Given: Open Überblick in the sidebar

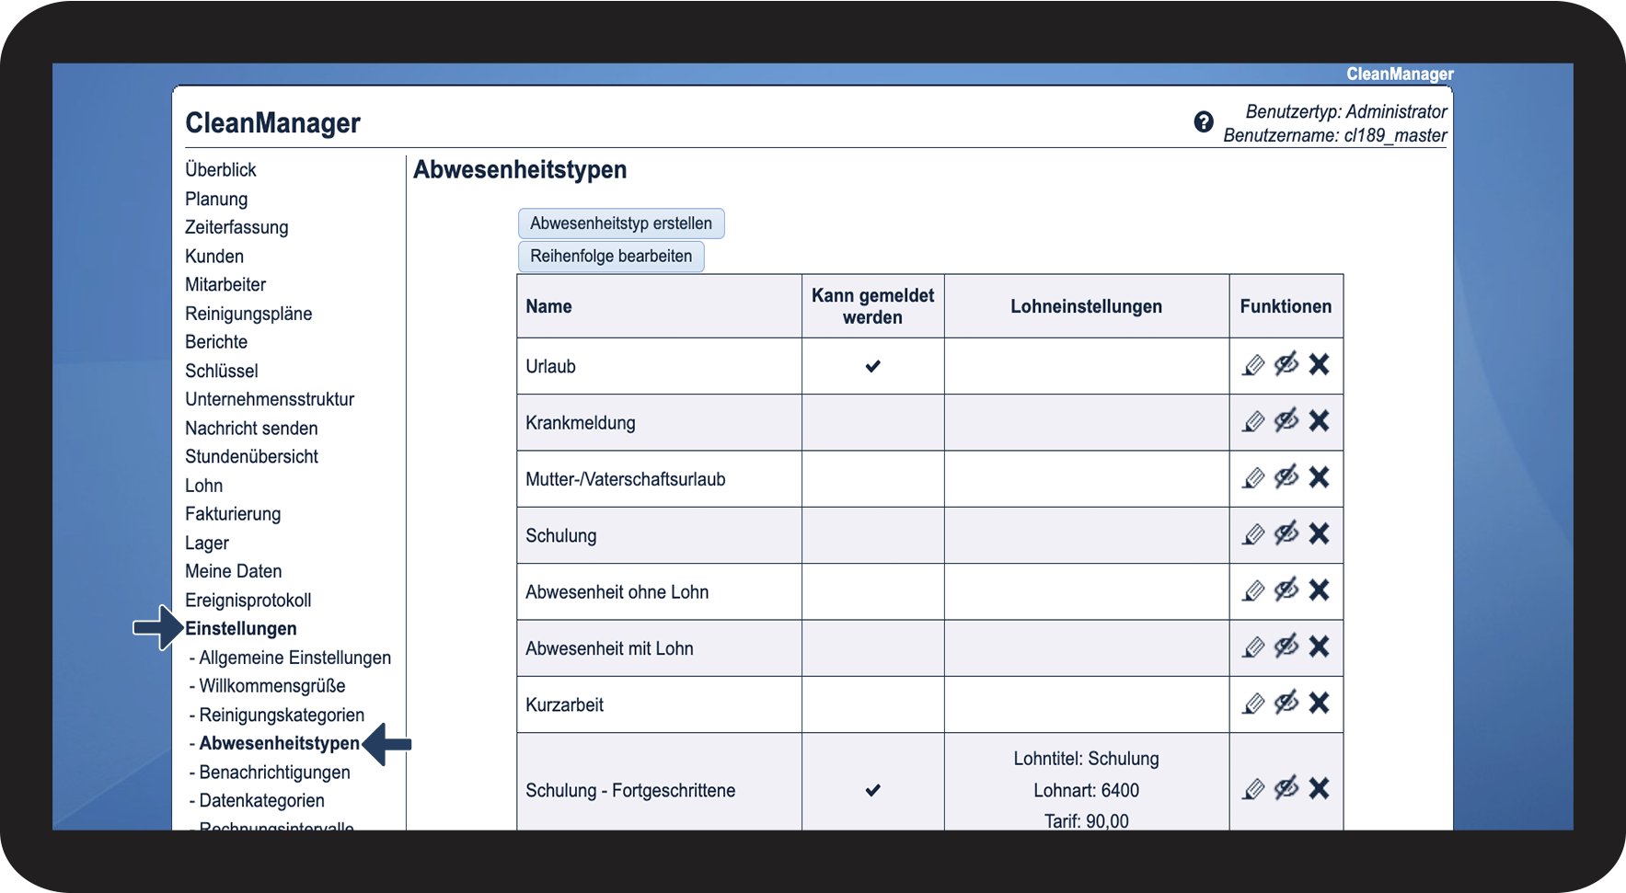Looking at the screenshot, I should [221, 170].
